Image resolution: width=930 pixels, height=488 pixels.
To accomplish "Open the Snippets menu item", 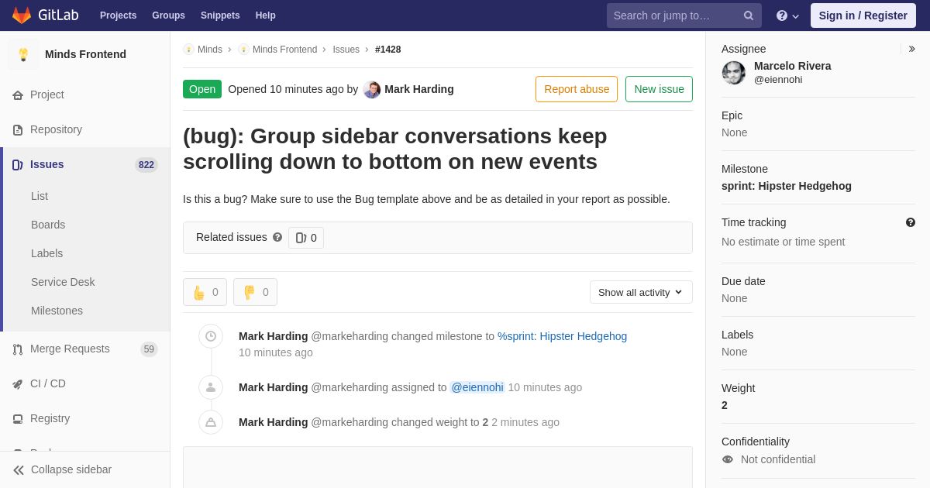I will [x=220, y=15].
